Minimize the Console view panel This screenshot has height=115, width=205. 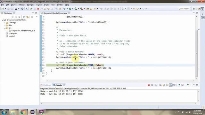[x=193, y=85]
